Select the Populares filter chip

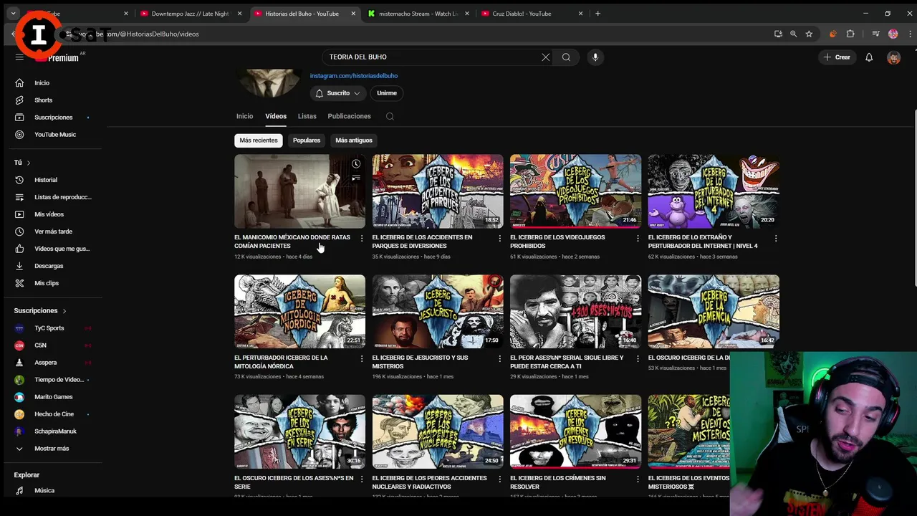307,140
